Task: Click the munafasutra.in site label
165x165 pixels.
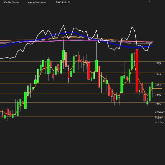Action: pos(37,2)
